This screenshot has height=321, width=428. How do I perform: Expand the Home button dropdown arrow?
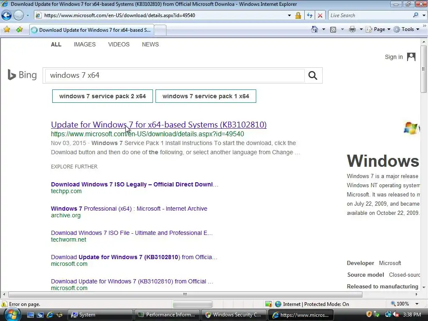coord(324,29)
